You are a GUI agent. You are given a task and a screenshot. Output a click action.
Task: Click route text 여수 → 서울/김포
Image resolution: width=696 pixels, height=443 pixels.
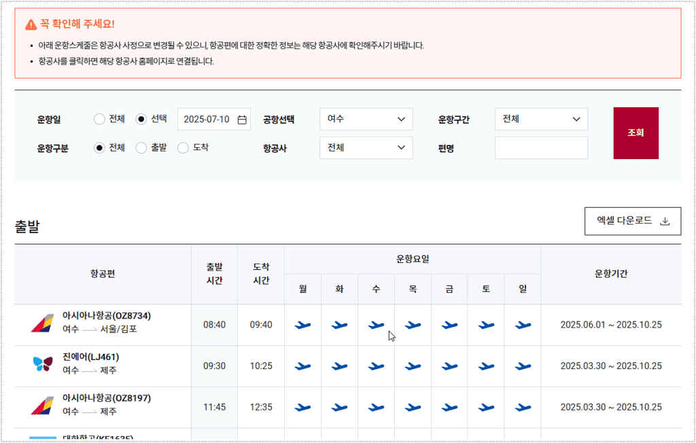(x=100, y=330)
